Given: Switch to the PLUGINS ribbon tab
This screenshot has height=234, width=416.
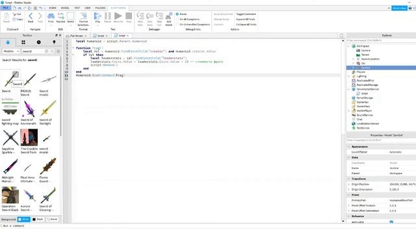Looking at the screenshot, I should point(100,8).
